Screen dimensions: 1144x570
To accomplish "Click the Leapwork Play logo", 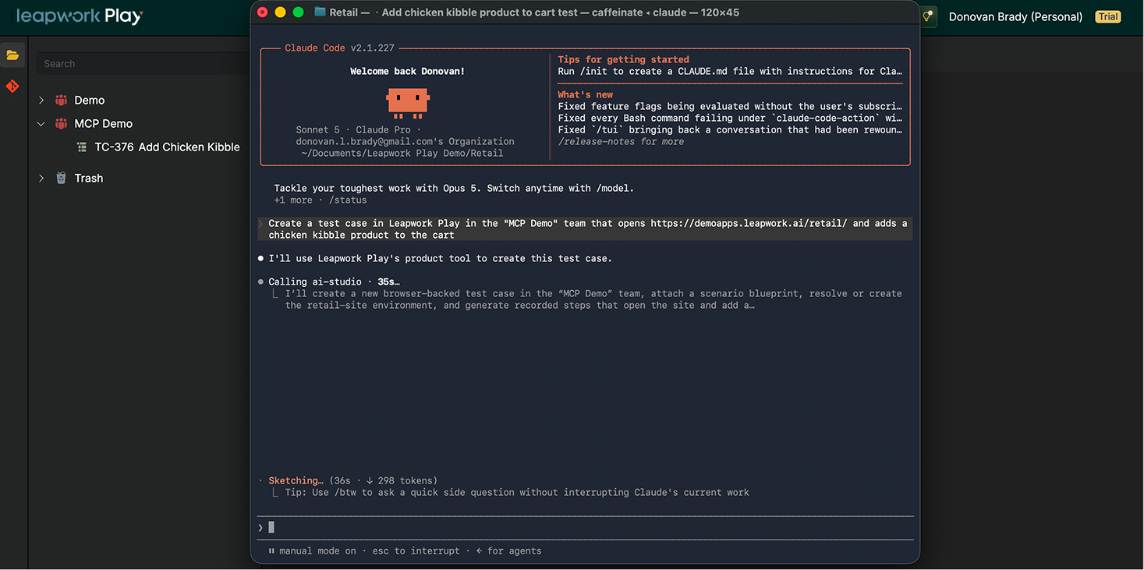I will click(x=80, y=16).
